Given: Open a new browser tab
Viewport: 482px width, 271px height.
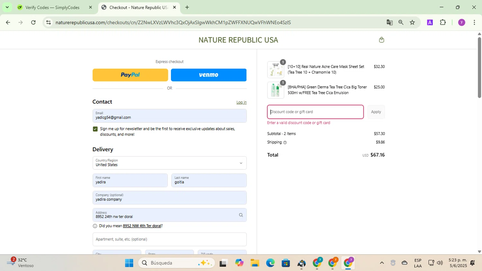Looking at the screenshot, I should click(187, 7).
